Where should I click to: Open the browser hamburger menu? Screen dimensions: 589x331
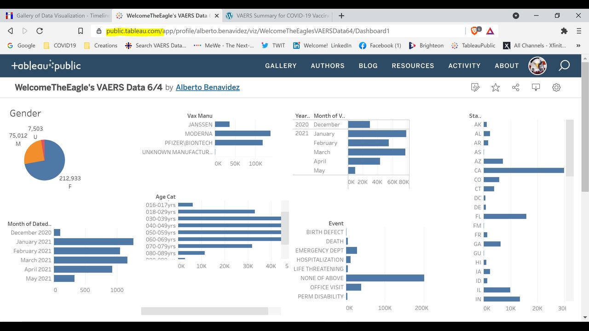pos(579,31)
